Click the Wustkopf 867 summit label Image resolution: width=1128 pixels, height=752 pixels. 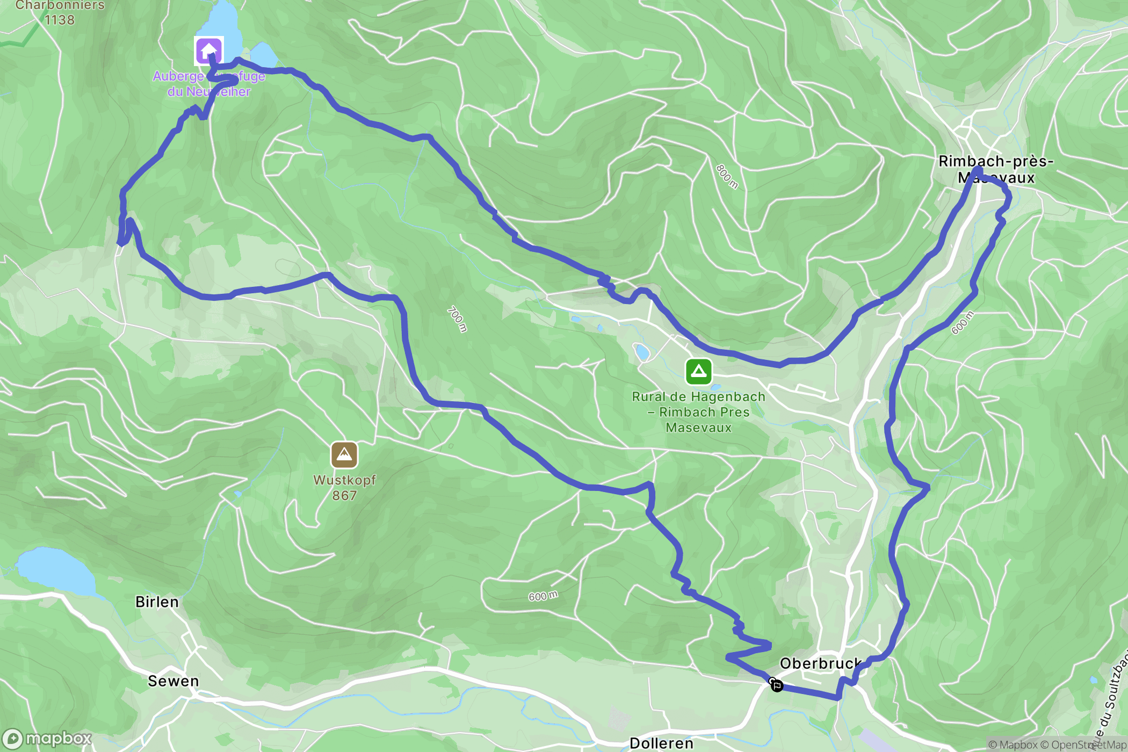coord(344,488)
